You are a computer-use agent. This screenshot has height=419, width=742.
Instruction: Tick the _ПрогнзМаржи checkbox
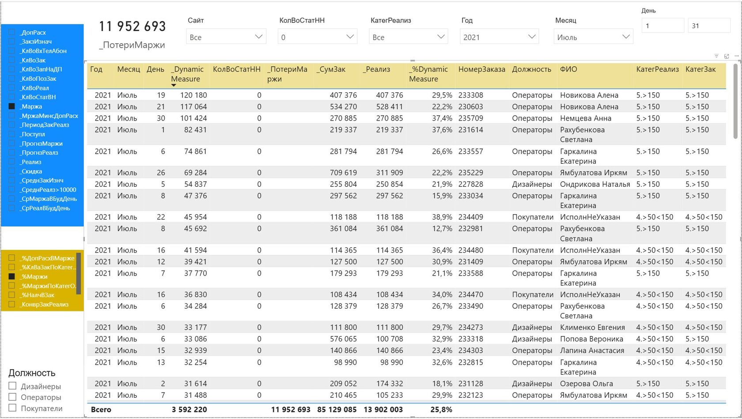click(12, 143)
